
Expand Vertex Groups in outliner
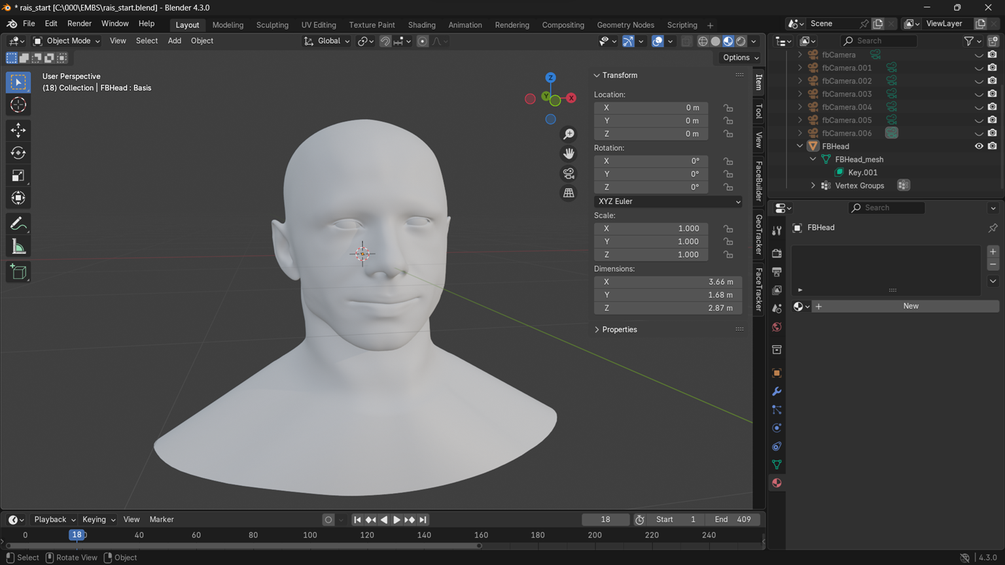click(x=813, y=186)
